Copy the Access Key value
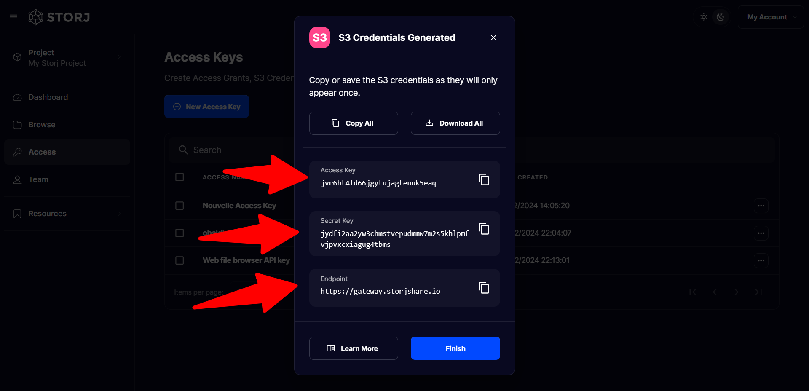The height and width of the screenshot is (391, 809). pos(484,179)
